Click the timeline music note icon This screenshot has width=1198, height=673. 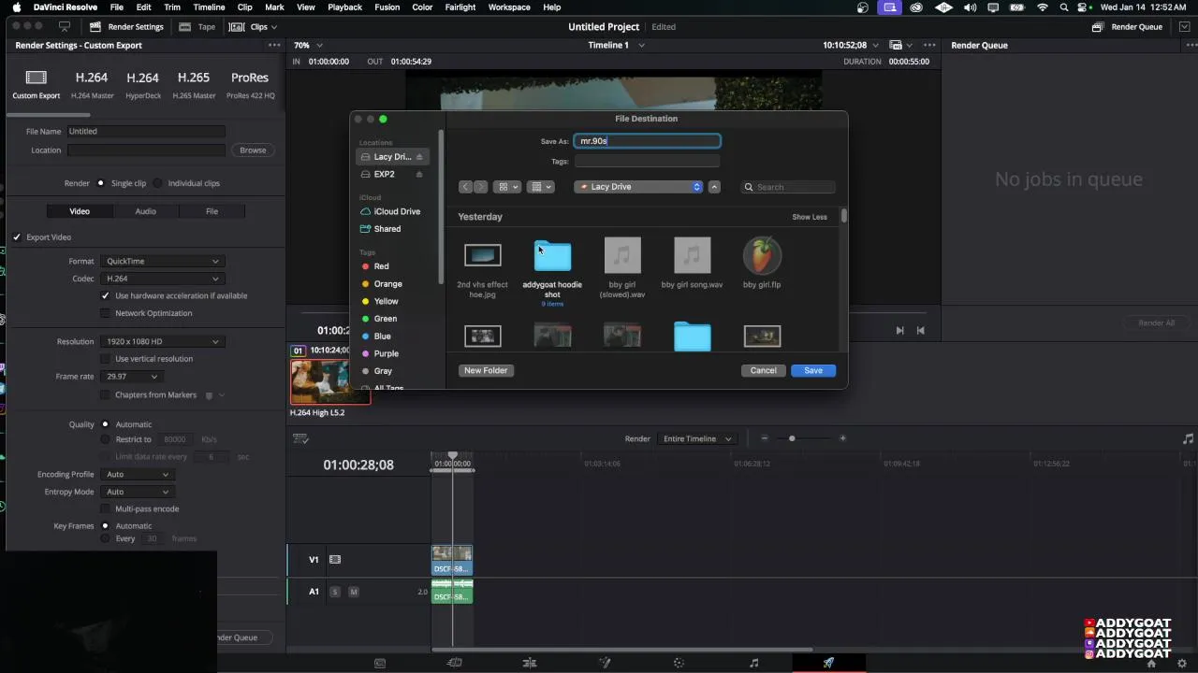click(x=1188, y=438)
